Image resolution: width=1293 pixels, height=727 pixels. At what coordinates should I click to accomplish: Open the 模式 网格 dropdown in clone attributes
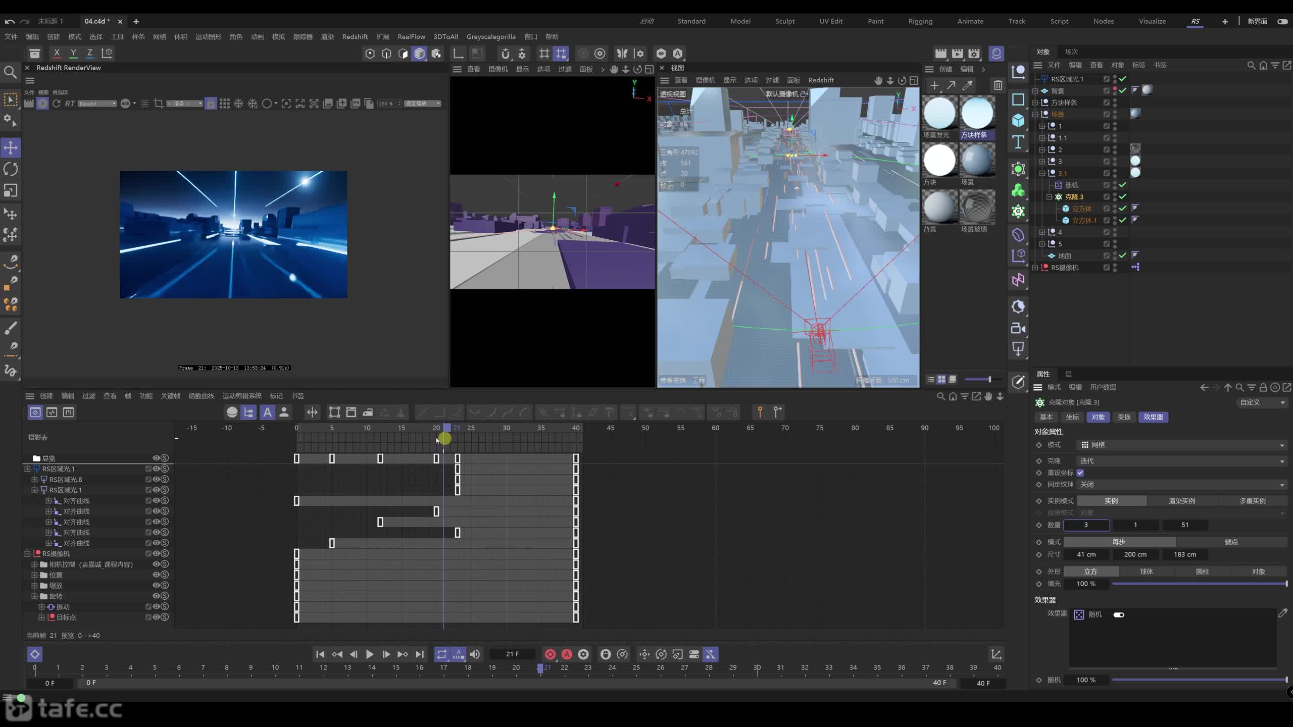[x=1181, y=445]
